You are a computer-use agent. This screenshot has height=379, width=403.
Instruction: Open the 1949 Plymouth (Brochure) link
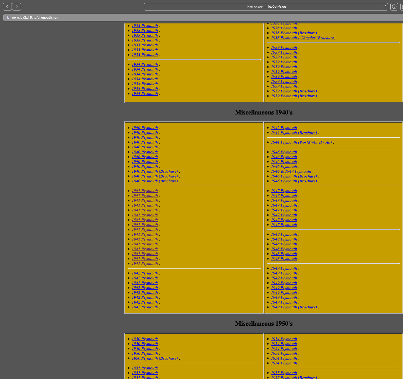tap(294, 307)
